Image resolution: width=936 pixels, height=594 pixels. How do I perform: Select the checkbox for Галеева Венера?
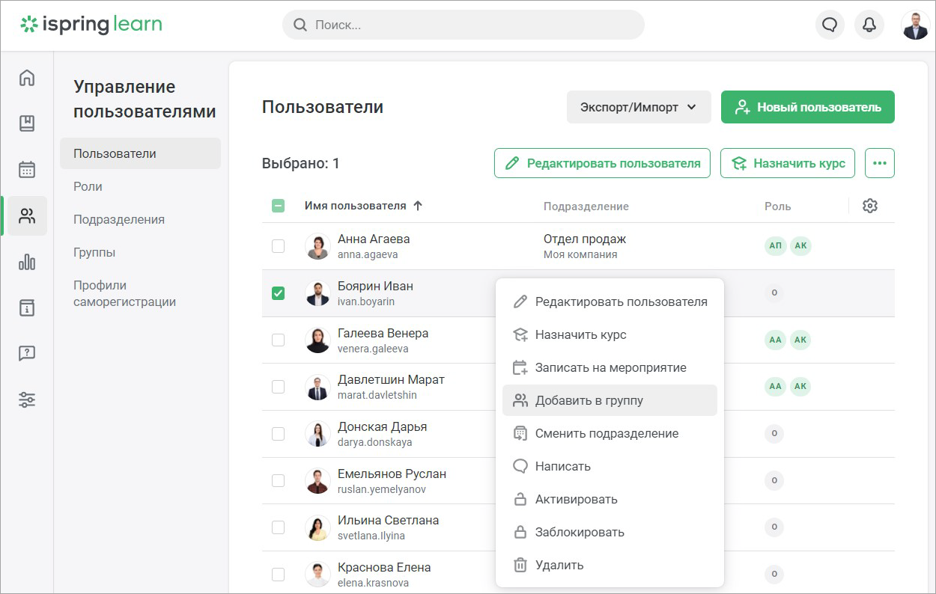coord(278,340)
